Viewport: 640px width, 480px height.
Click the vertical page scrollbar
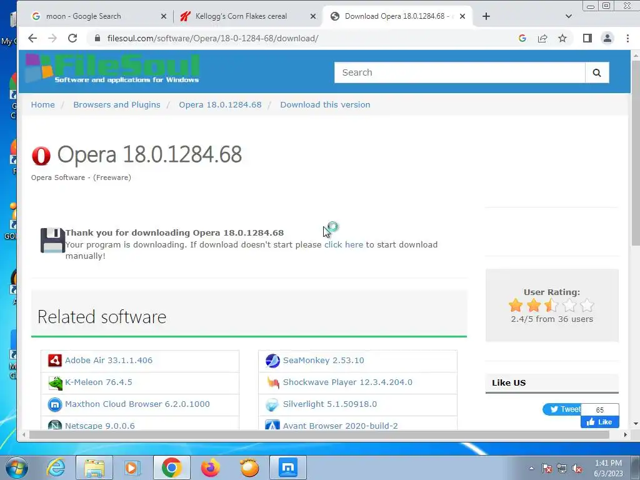click(636, 153)
